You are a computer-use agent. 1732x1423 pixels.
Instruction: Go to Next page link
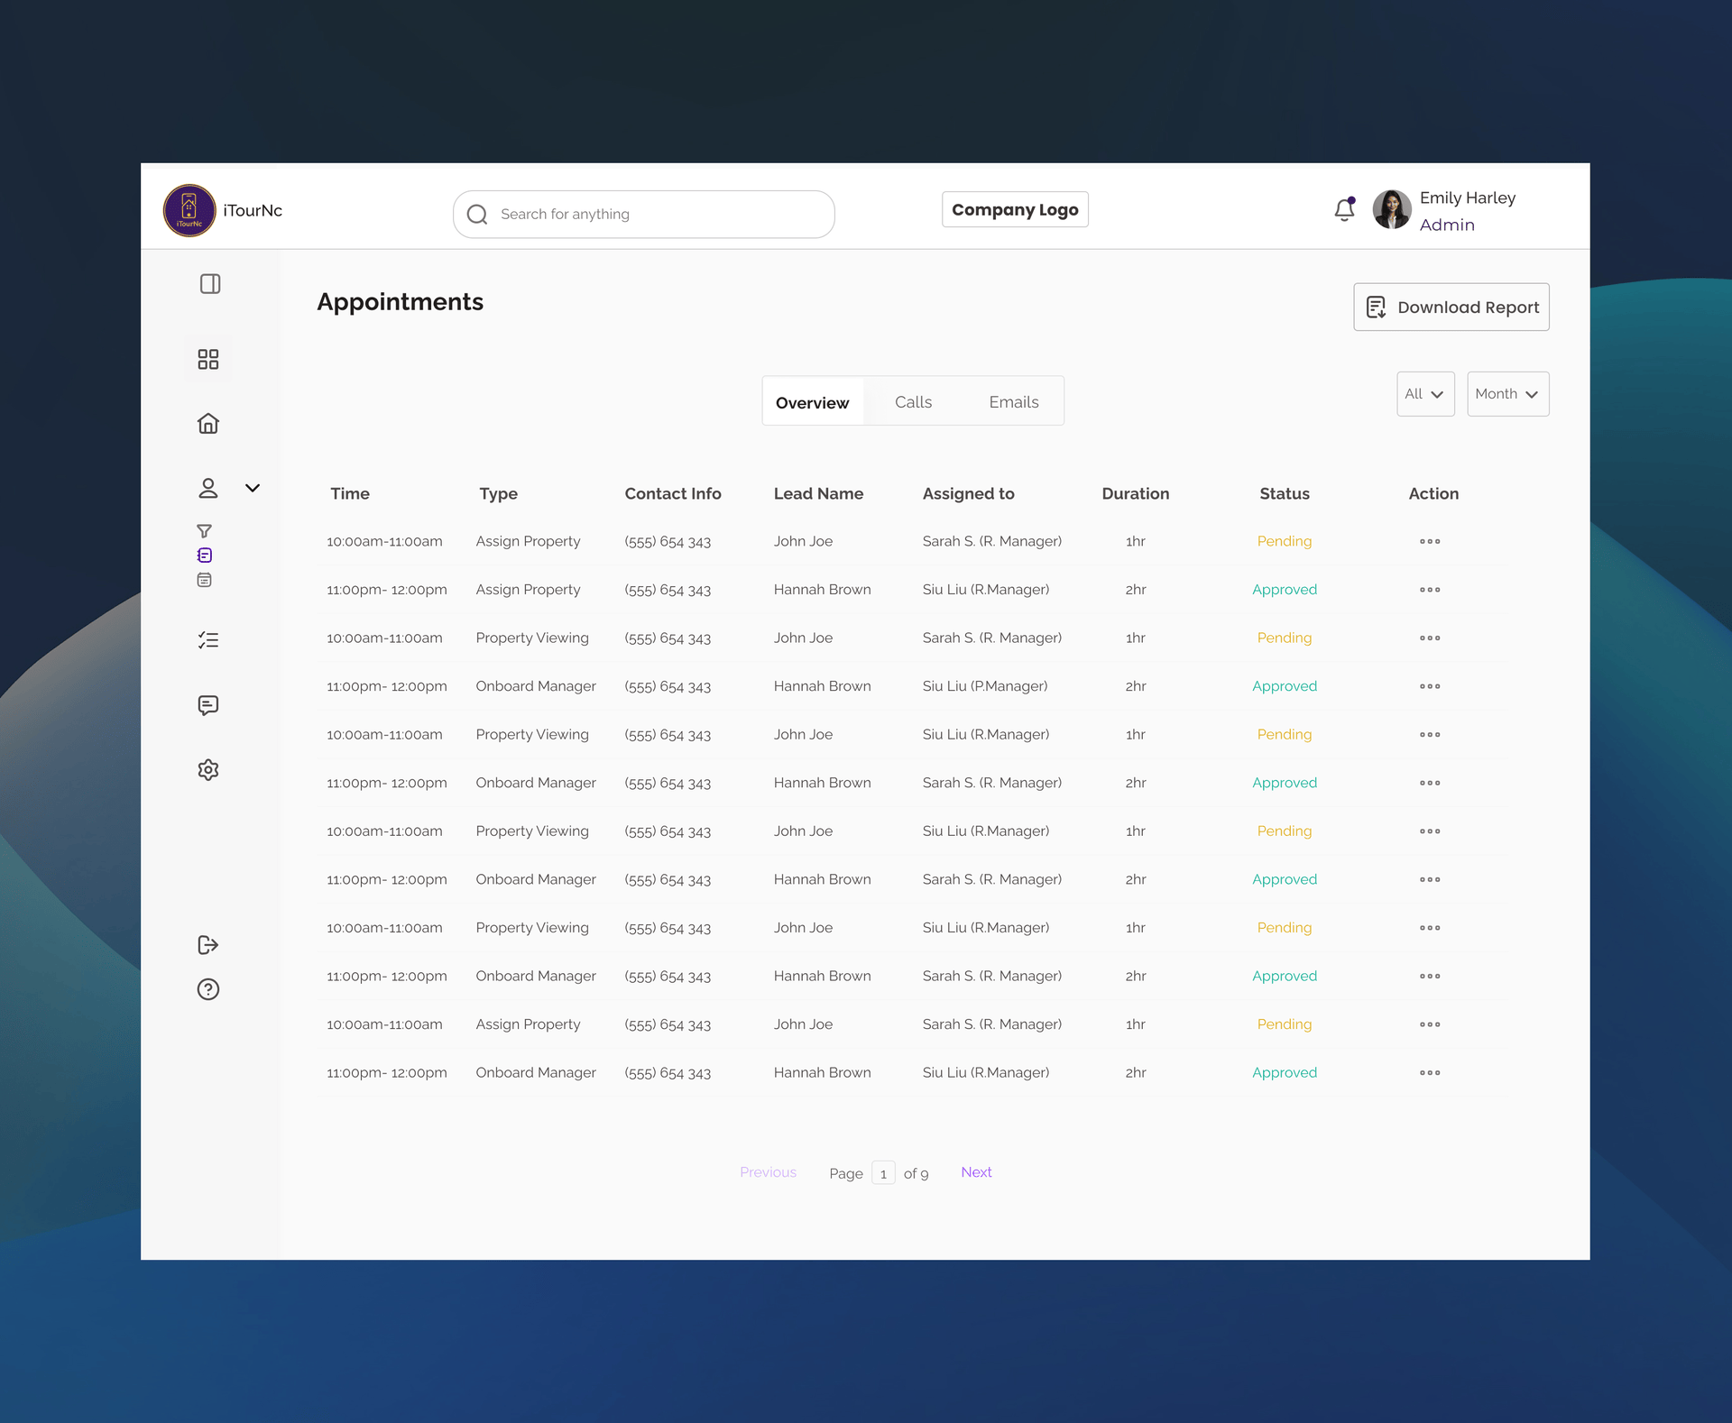(976, 1172)
